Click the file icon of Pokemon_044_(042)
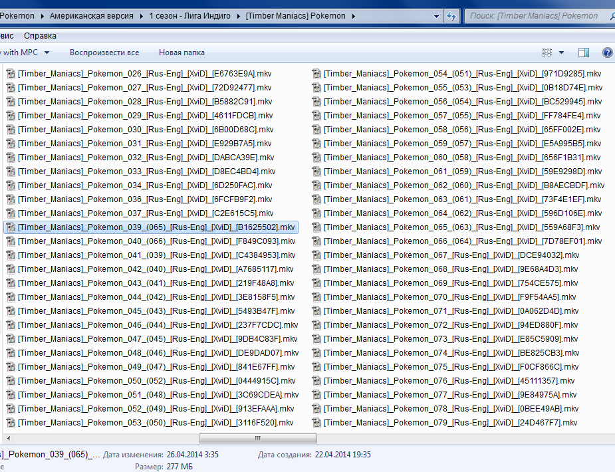Screen dimensions: 615x472 tap(11, 297)
